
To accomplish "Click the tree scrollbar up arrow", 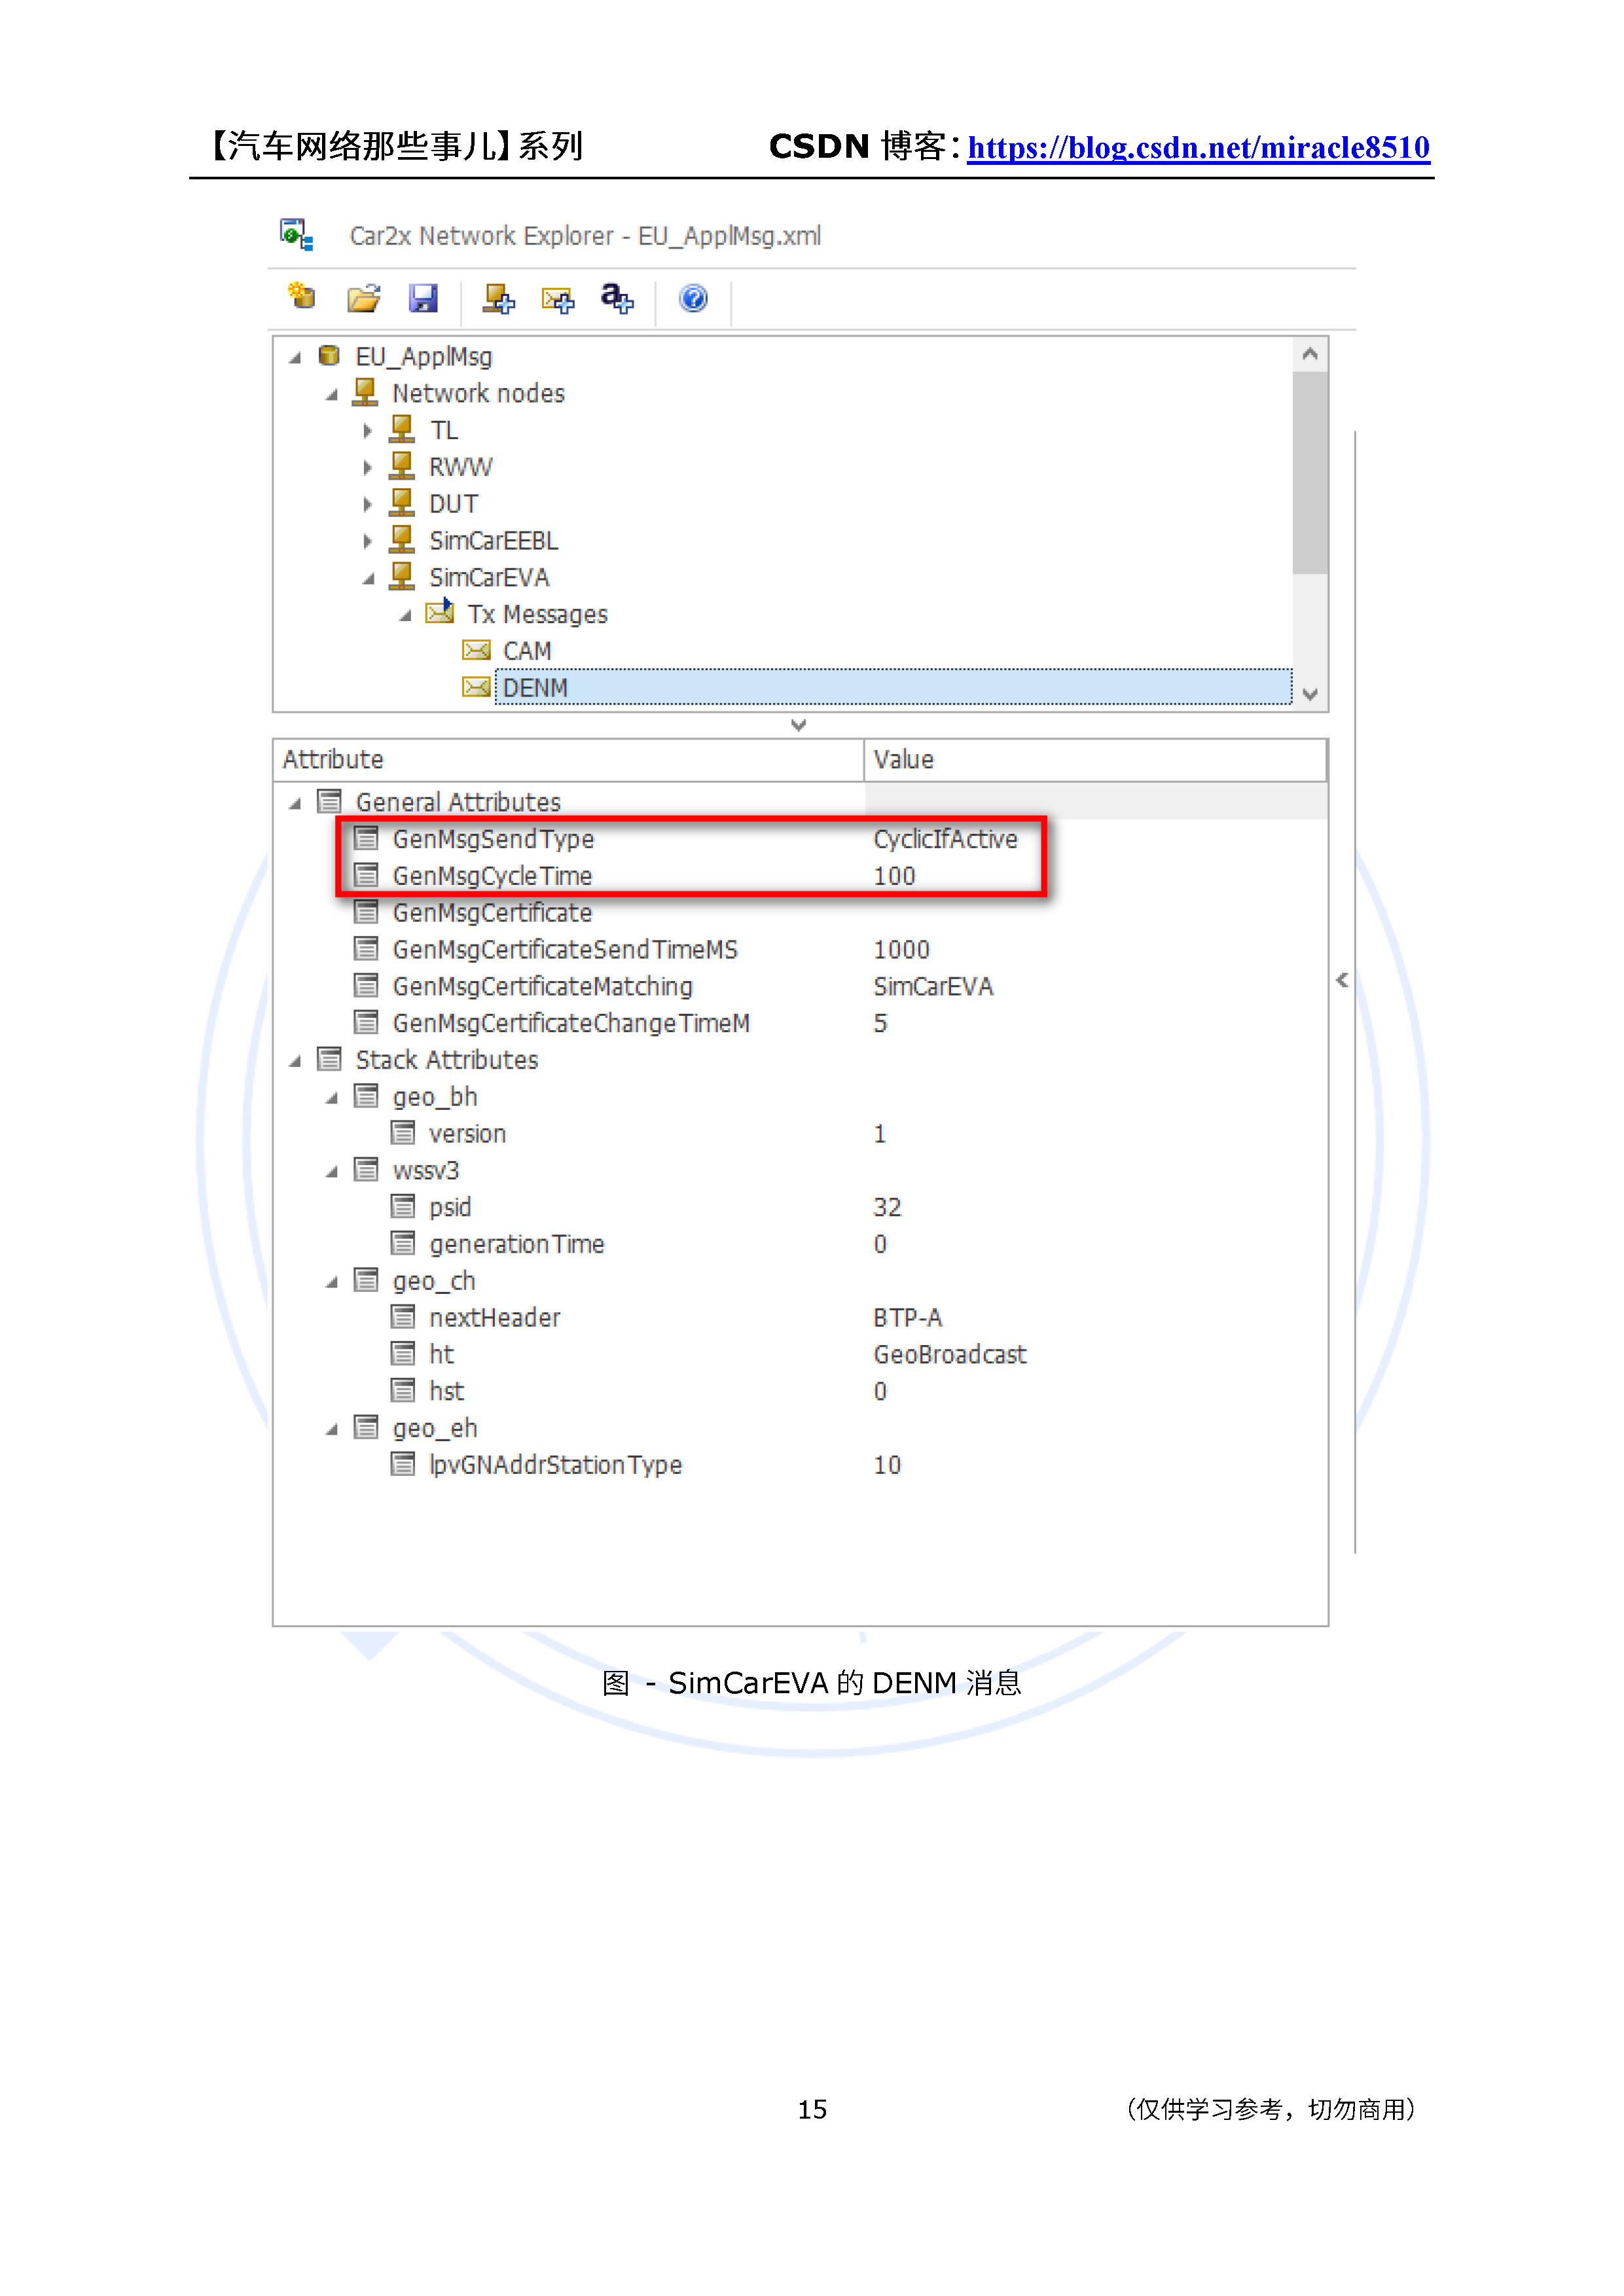I will pos(1309,355).
